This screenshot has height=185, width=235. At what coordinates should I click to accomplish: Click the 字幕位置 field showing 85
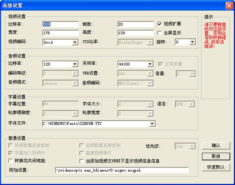tap(61, 104)
